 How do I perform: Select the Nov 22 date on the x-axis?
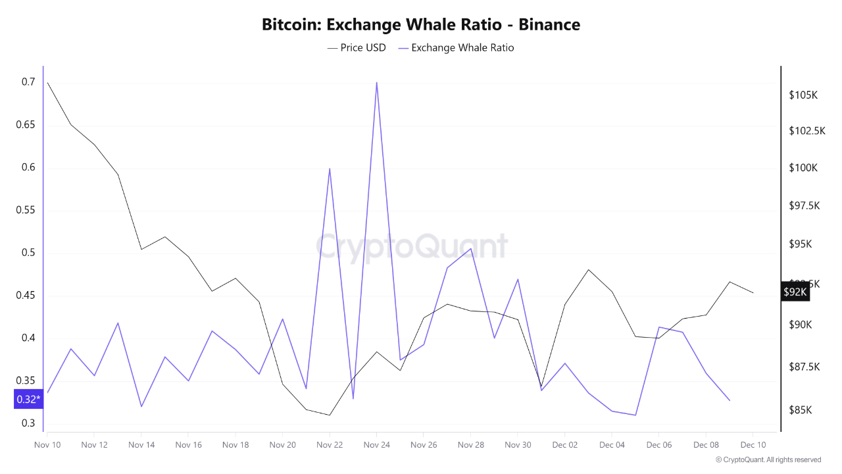(x=330, y=445)
